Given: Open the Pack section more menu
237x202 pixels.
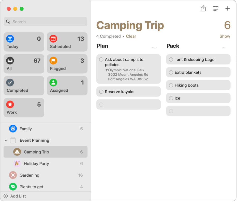Looking at the screenshot, I should (223, 47).
